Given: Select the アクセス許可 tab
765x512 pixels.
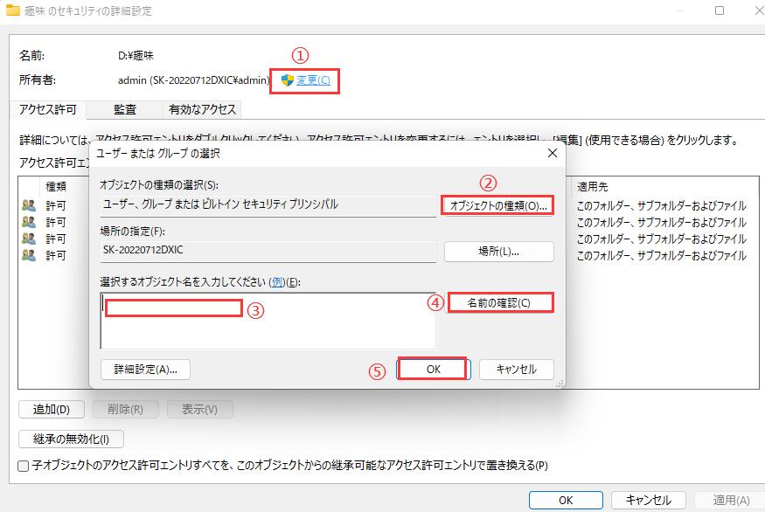Looking at the screenshot, I should pyautogui.click(x=48, y=109).
